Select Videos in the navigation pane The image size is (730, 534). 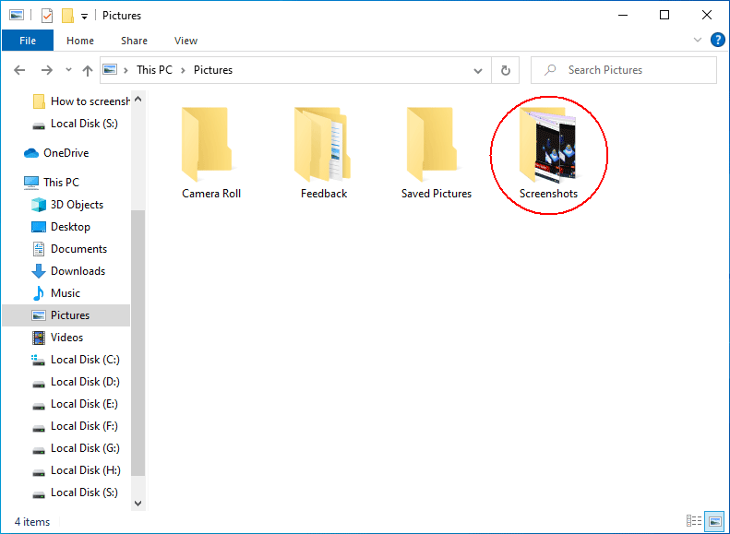click(57, 338)
